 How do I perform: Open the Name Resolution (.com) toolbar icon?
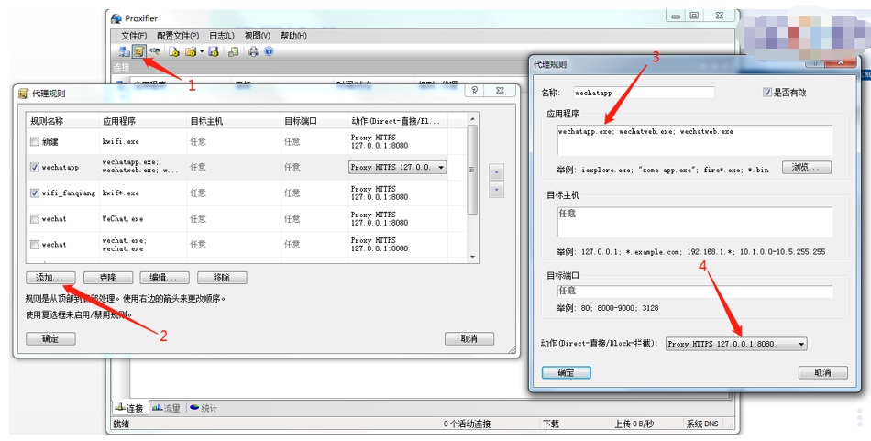154,50
